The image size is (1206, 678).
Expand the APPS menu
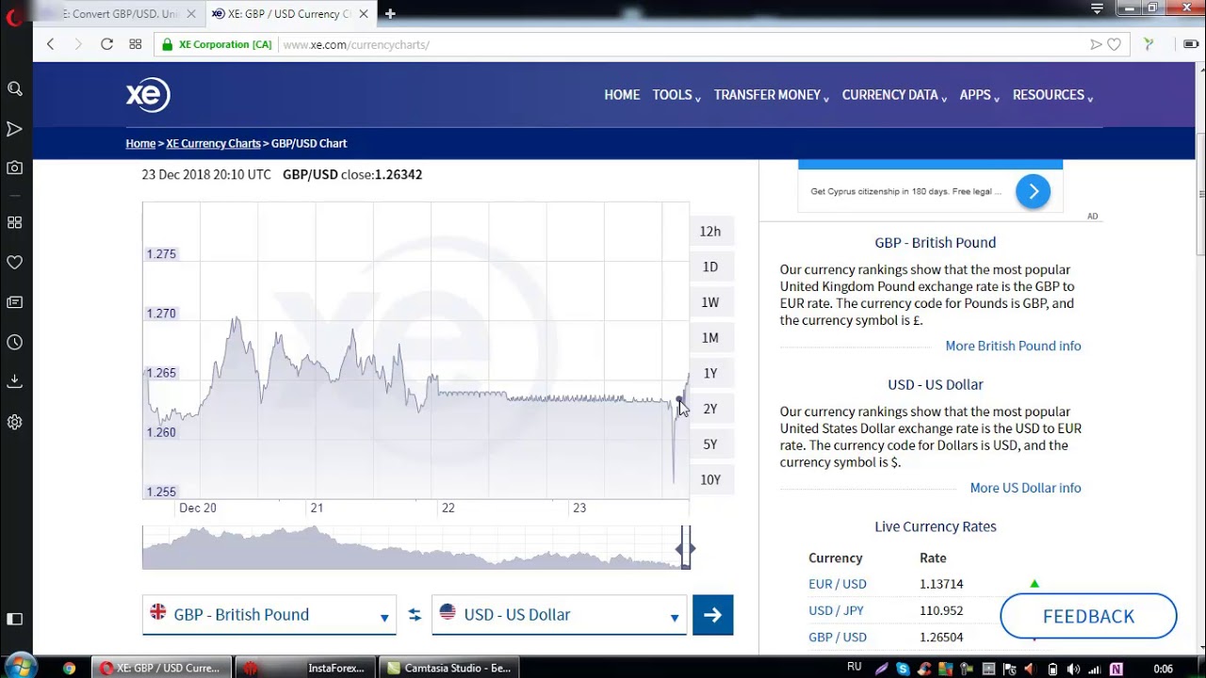pos(980,95)
